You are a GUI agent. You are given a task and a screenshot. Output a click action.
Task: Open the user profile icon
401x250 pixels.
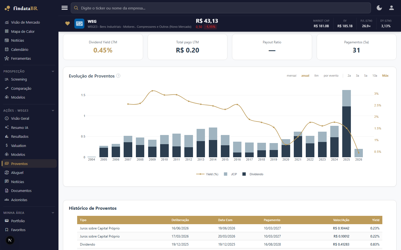click(x=392, y=8)
